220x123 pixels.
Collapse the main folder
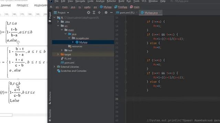(62, 30)
